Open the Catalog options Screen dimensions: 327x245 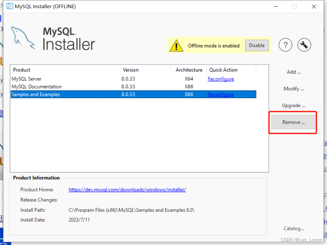coord(293,228)
